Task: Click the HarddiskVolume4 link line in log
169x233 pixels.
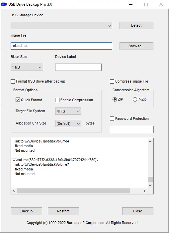Action: click(42, 141)
